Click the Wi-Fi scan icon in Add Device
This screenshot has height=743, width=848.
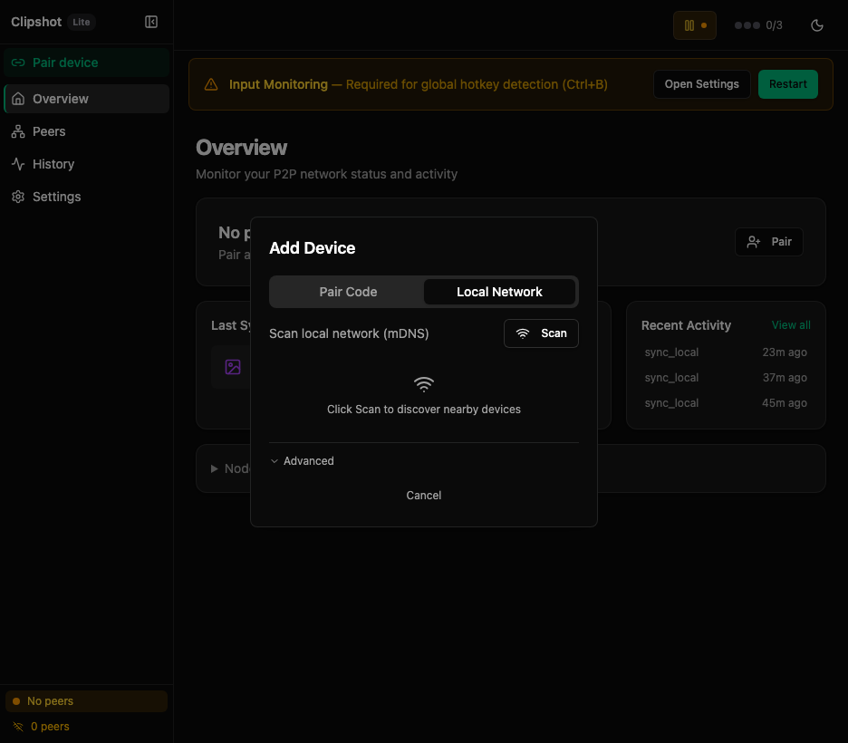click(525, 333)
